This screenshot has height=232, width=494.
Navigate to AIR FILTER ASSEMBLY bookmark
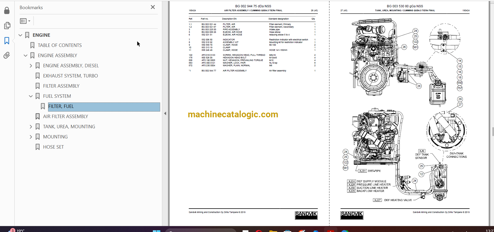tap(66, 117)
